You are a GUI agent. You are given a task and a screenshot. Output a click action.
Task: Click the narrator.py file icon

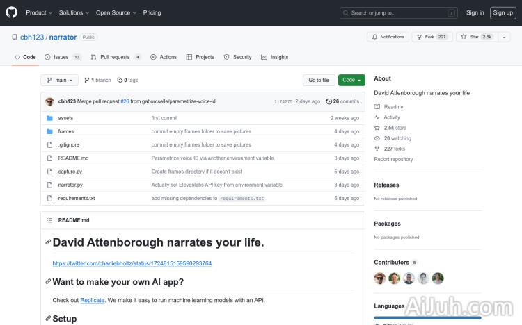(49, 185)
